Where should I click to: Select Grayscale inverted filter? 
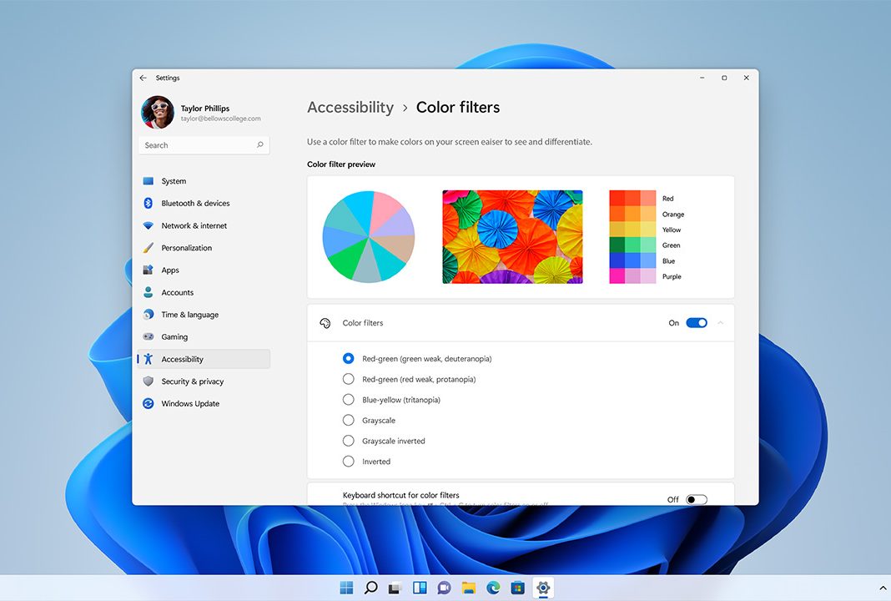coord(349,441)
